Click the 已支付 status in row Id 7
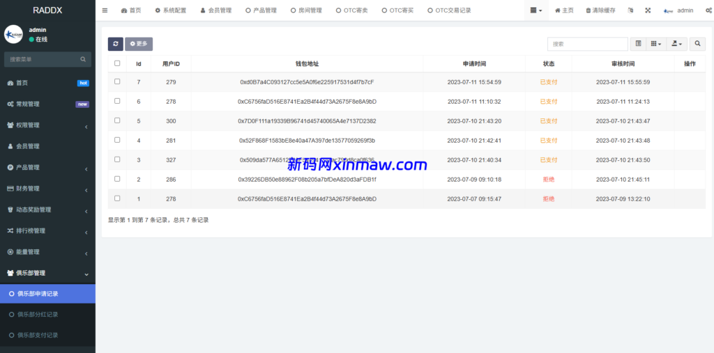The image size is (714, 353). 549,82
